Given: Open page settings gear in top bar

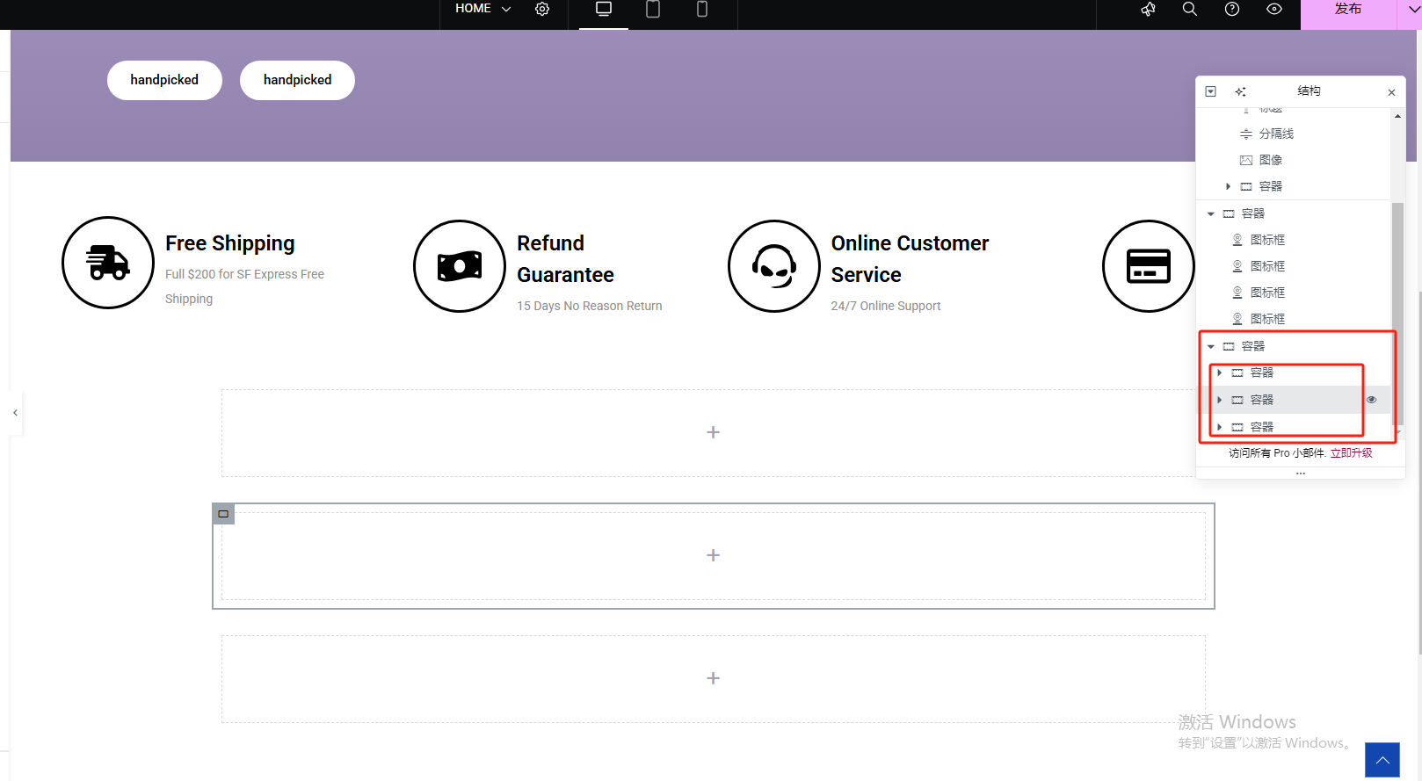Looking at the screenshot, I should pos(542,9).
